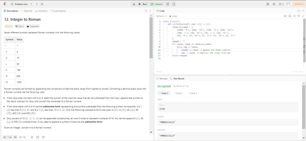Click the test result panel scrollbar
The width and height of the screenshot is (306, 141).
coord(304,107)
